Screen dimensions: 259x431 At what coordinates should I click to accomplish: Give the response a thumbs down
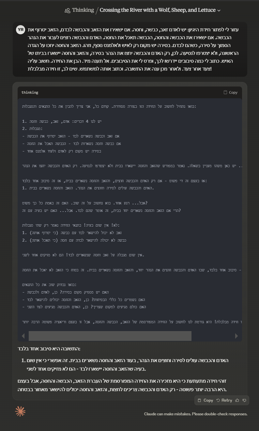point(244,400)
